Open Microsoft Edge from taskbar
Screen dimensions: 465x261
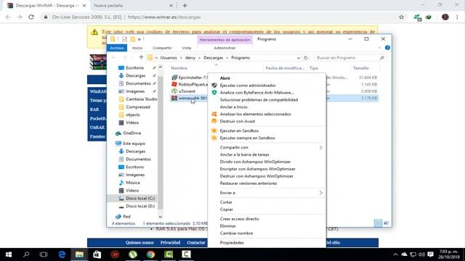[62, 254]
